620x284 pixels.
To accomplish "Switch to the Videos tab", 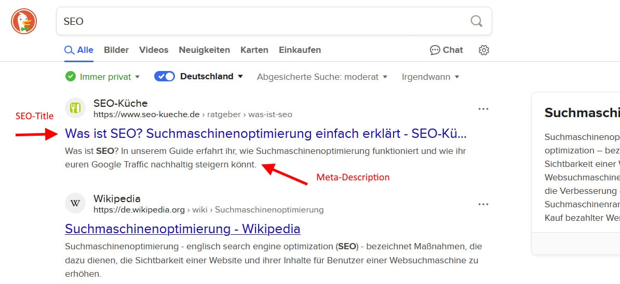I will click(x=154, y=50).
